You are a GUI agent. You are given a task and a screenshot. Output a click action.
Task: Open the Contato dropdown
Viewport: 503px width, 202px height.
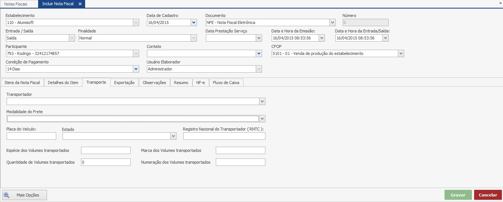pyautogui.click(x=259, y=53)
